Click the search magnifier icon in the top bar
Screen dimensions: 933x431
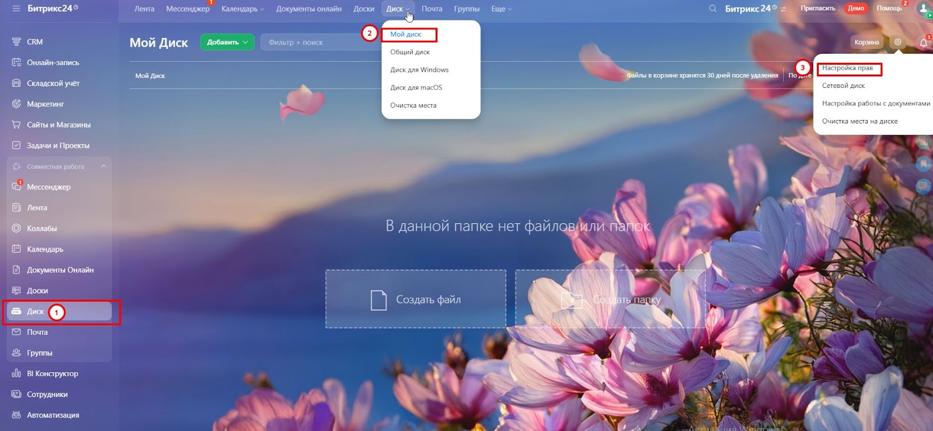[x=713, y=9]
